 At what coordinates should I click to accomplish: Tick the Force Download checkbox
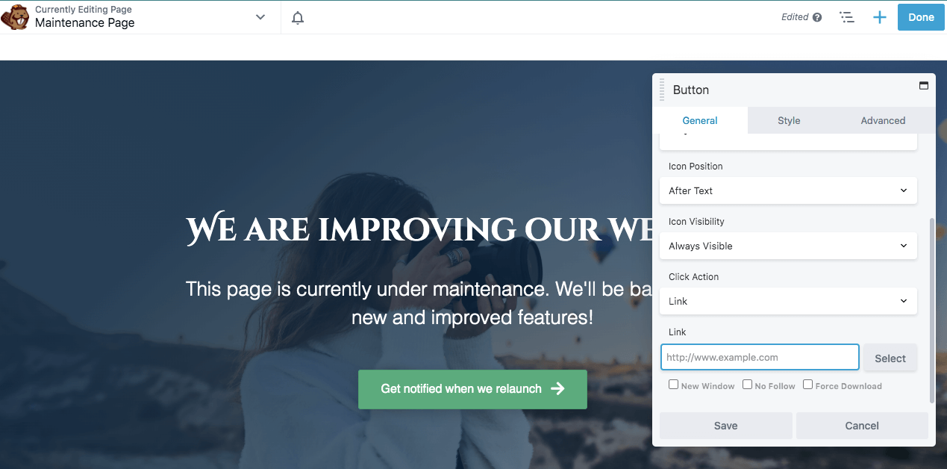tap(807, 385)
